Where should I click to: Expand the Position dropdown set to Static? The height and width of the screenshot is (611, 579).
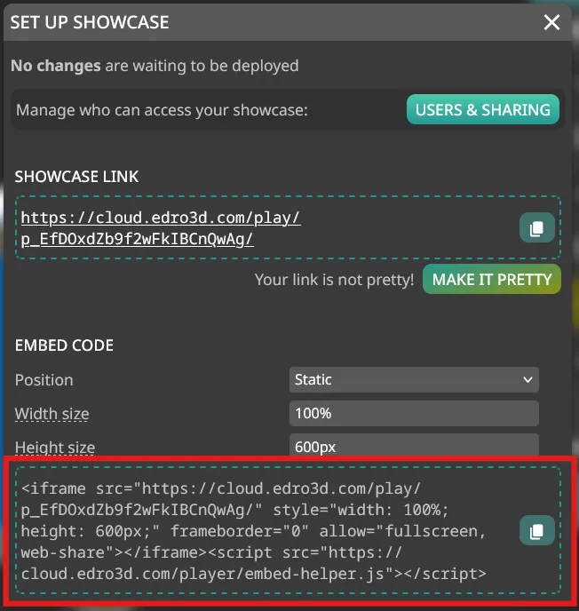tap(414, 379)
